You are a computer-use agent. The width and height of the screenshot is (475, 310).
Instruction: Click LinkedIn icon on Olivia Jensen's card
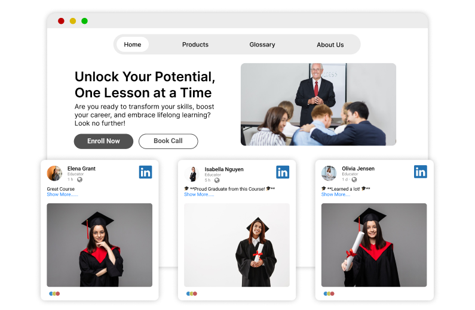pyautogui.click(x=421, y=172)
